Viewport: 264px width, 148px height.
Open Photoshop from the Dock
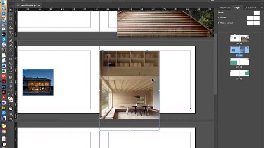click(4, 87)
